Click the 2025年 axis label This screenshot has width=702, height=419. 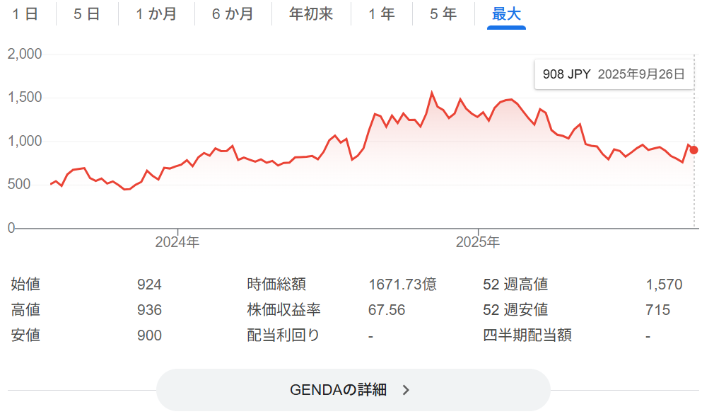[478, 243]
